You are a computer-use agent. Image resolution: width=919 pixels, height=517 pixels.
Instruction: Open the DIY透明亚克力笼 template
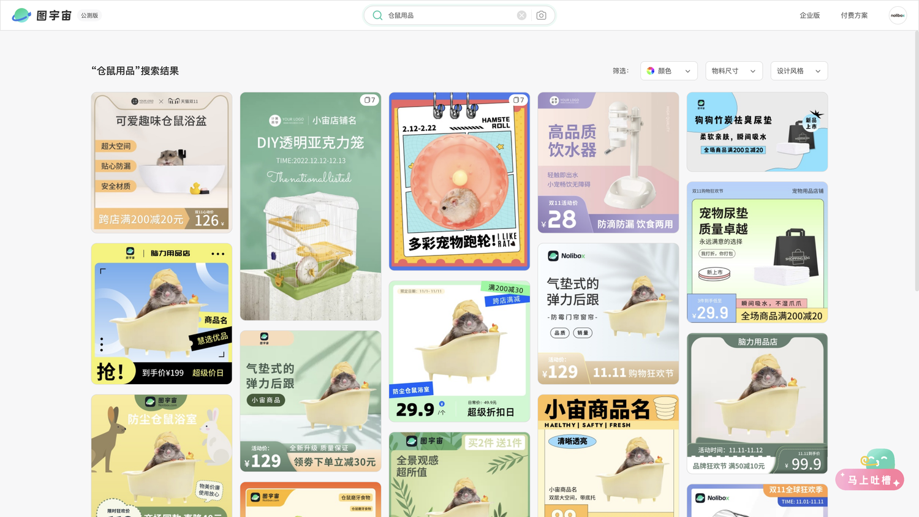tap(311, 206)
